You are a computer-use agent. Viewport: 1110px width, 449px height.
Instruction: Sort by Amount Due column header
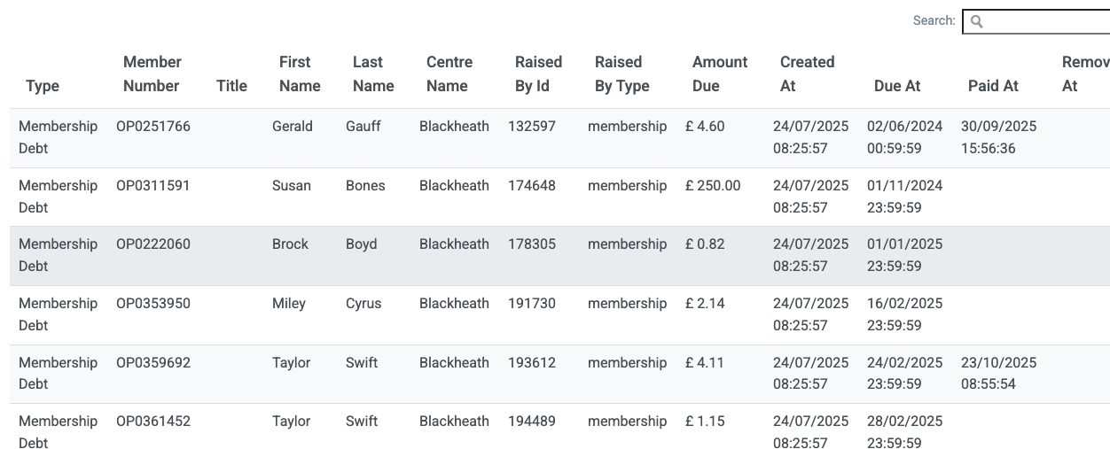[x=720, y=74]
